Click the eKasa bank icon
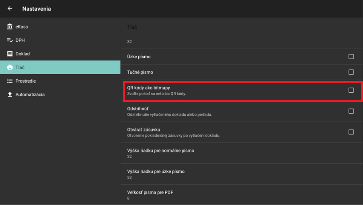Screen dimensions: 363x205 [x=10, y=27]
